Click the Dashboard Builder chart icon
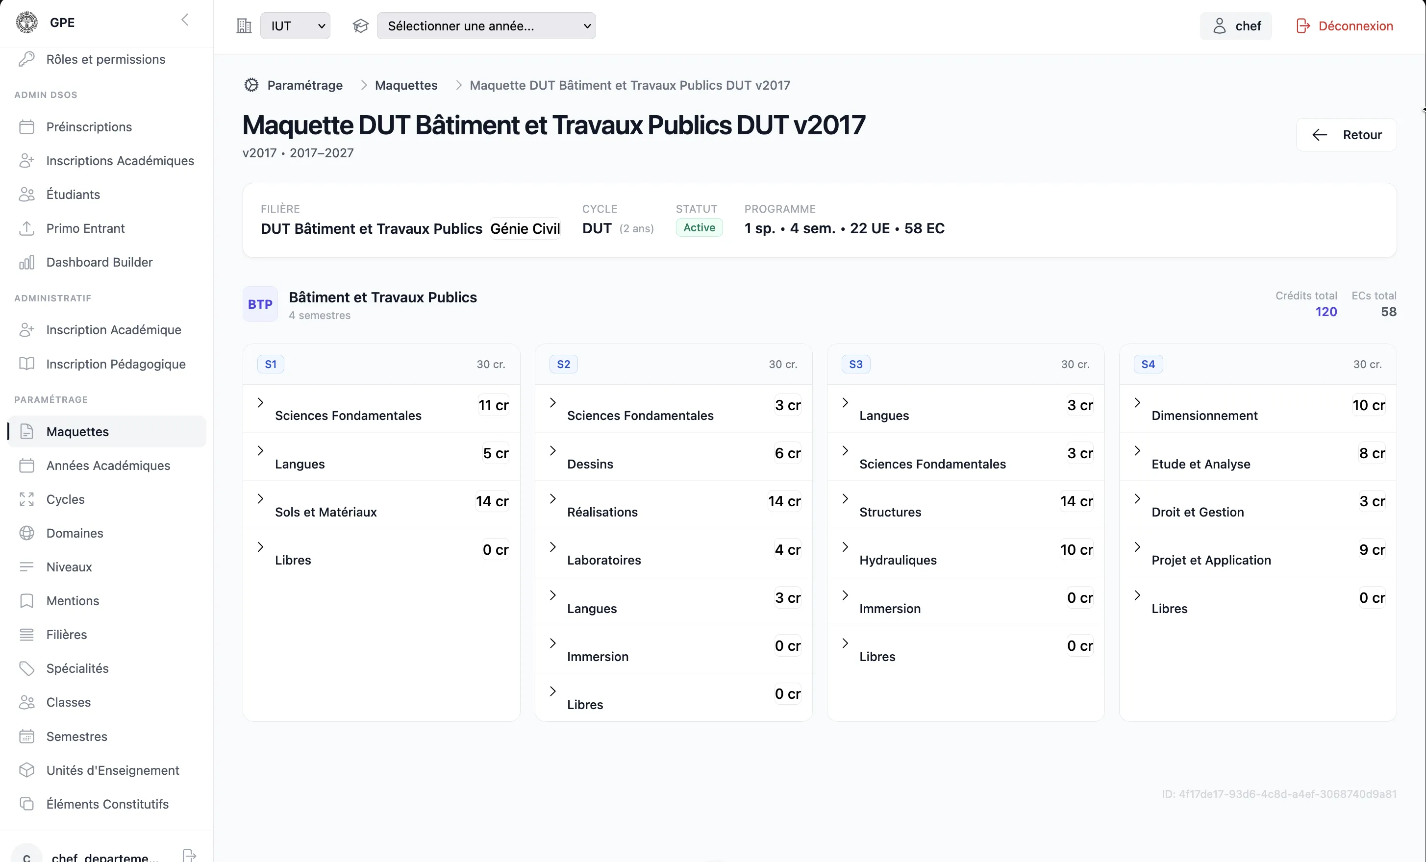 26,262
